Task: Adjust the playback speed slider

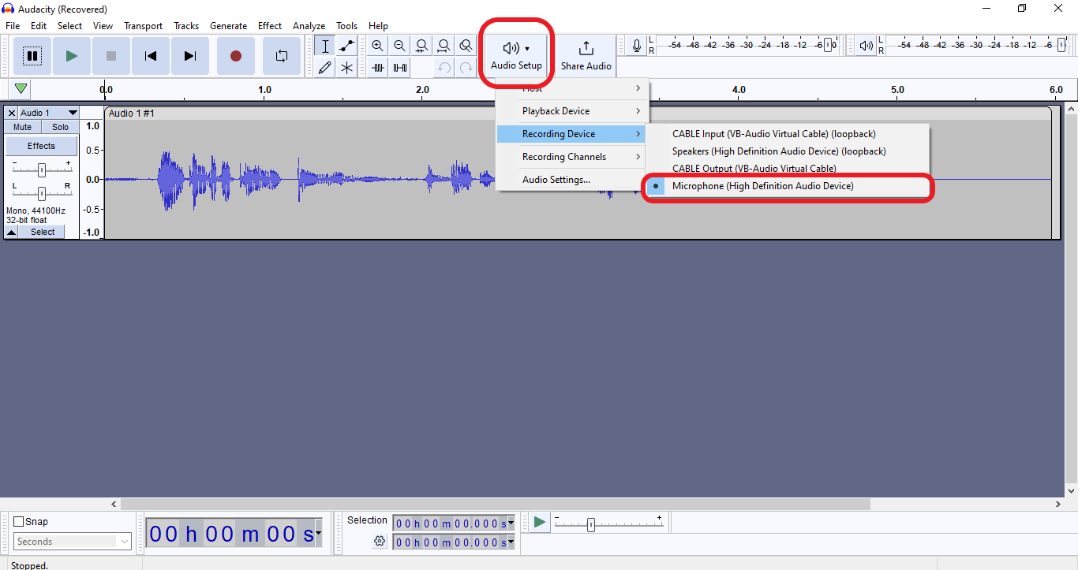Action: pos(590,525)
